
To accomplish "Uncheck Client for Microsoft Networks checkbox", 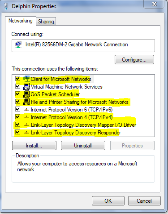I will [18, 78].
